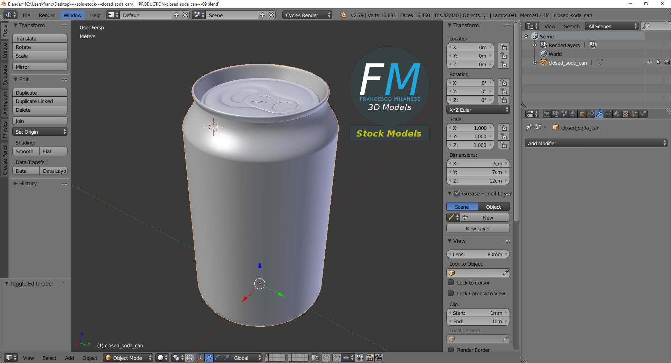Collapse the View panel

tap(450, 241)
